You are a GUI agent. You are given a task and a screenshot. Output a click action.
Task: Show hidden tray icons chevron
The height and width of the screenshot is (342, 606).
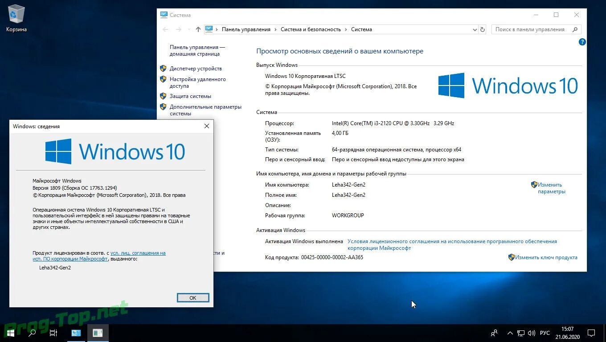[510, 333]
